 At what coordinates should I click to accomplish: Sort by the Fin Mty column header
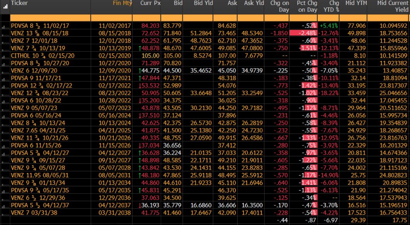[x=122, y=3]
